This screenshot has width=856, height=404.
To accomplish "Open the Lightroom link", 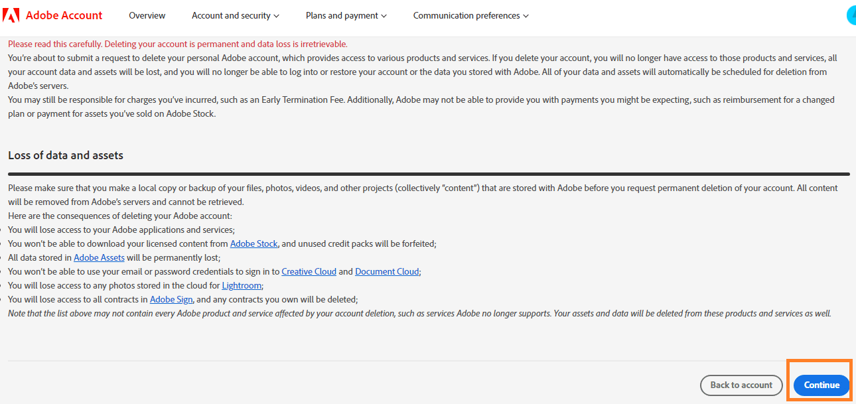I will tap(242, 285).
